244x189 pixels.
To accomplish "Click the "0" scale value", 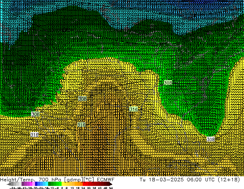I will pos(62,188).
